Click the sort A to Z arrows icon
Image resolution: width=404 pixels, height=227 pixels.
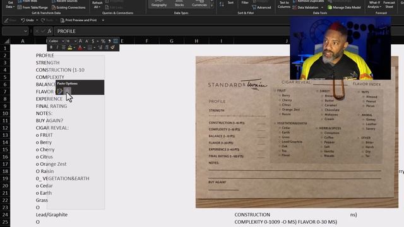[x=222, y=4]
